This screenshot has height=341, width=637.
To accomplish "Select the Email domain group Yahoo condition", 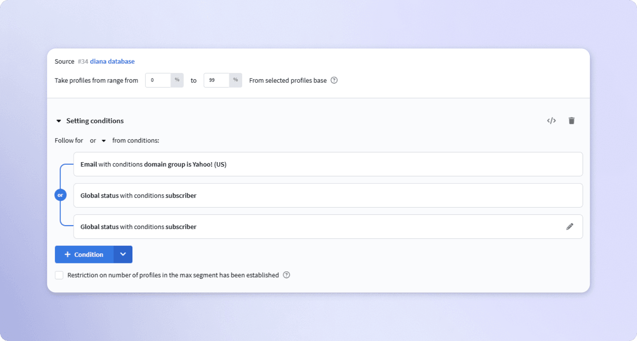I will [328, 164].
